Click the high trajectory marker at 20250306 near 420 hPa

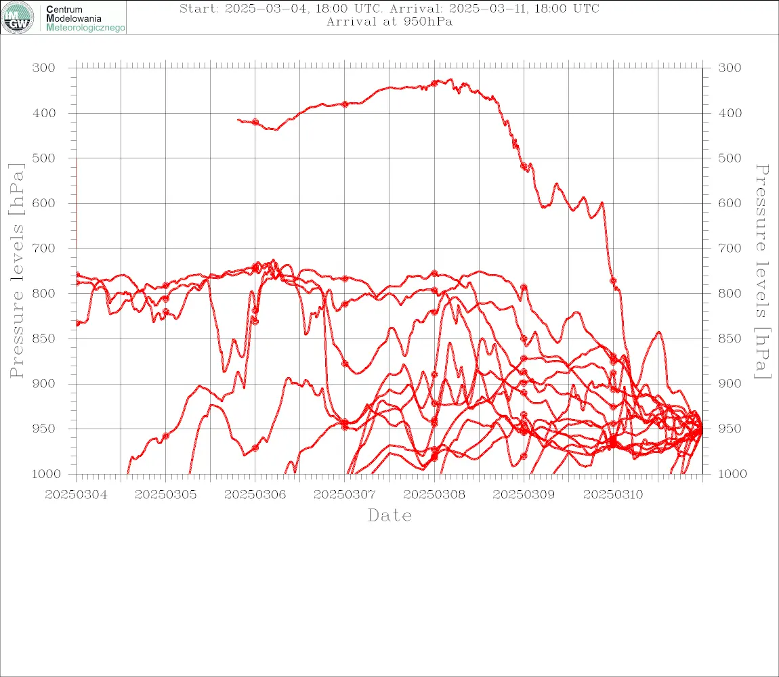coord(255,122)
